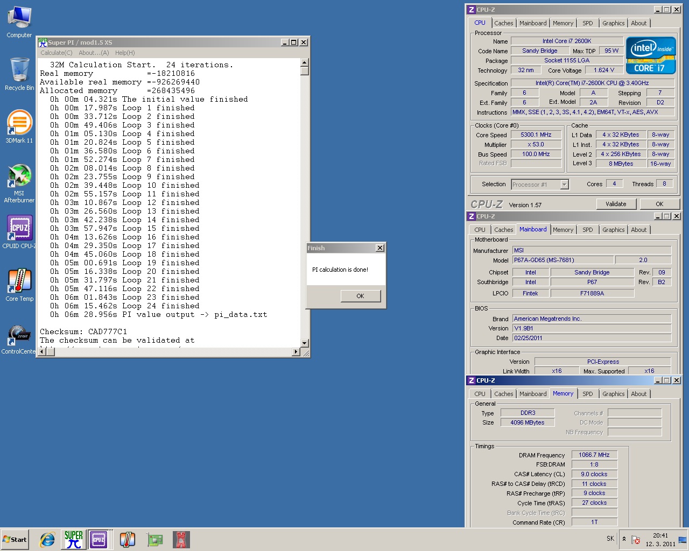
Task: Click the Start button
Action: [x=15, y=540]
